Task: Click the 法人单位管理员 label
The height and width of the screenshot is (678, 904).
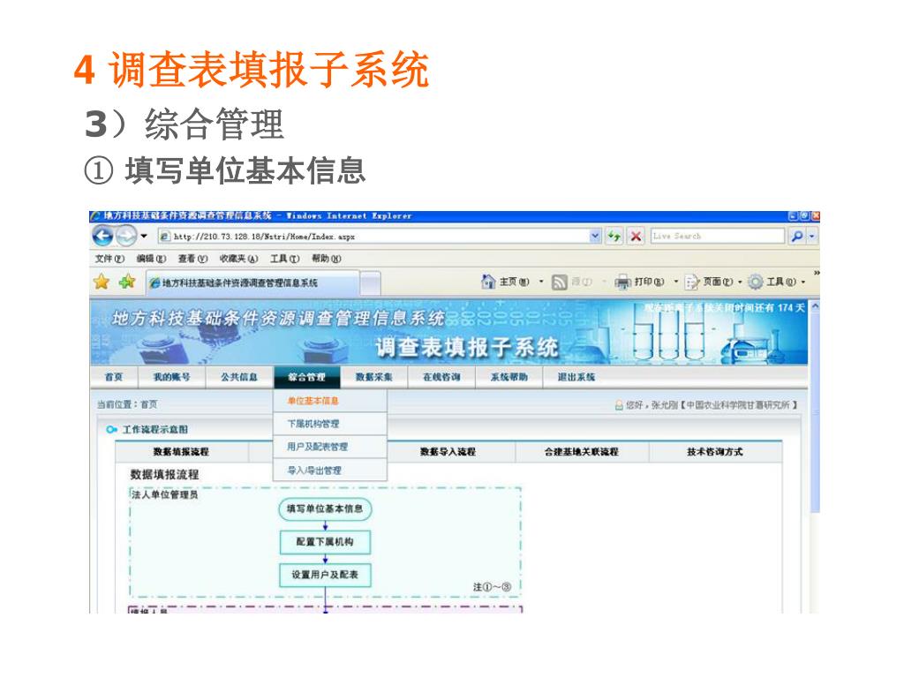Action: click(164, 494)
